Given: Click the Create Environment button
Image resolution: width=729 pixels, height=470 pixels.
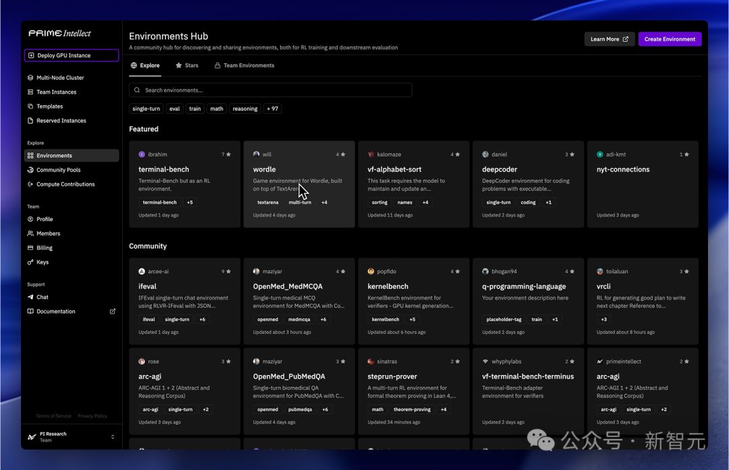Looking at the screenshot, I should (x=670, y=39).
